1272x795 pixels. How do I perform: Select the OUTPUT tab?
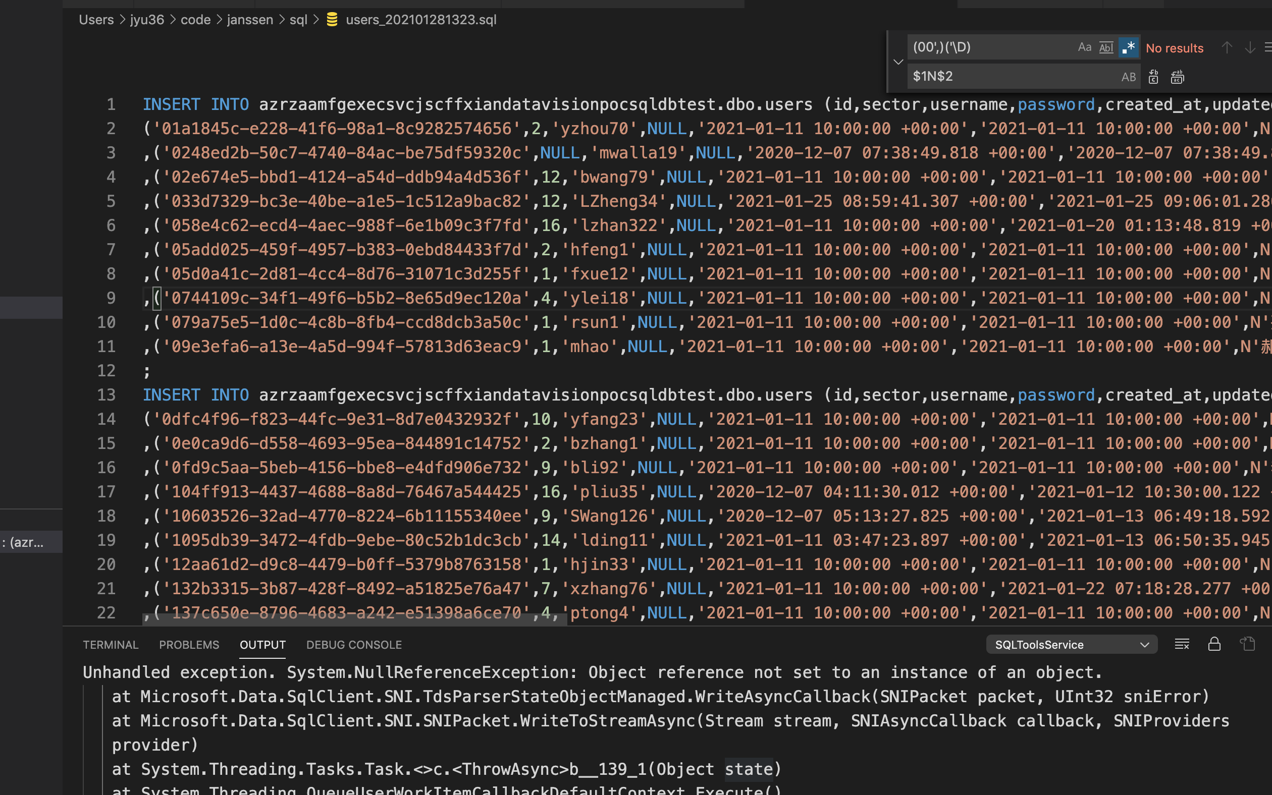(x=262, y=645)
